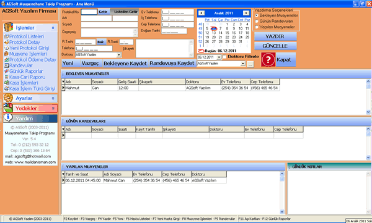Click the Kayıt Tarihi column header
Screen dimensions: 372x223
click(x=149, y=129)
